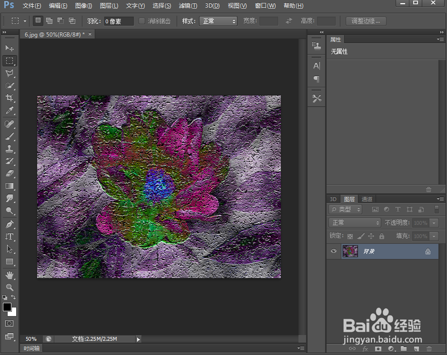This screenshot has width=447, height=355.
Task: Select the Healing Brush tool
Action: [x=10, y=124]
